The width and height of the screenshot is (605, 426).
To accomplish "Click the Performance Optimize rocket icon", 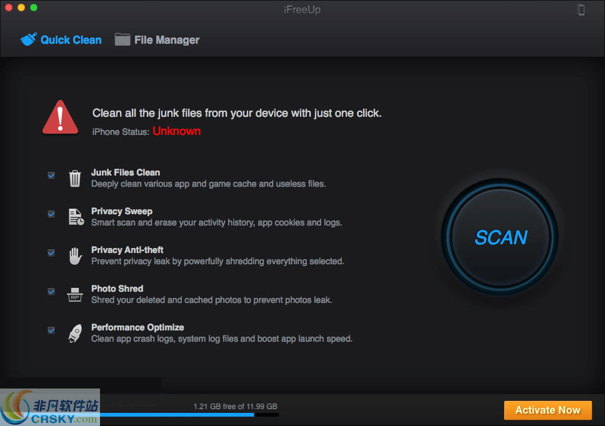I will (75, 333).
